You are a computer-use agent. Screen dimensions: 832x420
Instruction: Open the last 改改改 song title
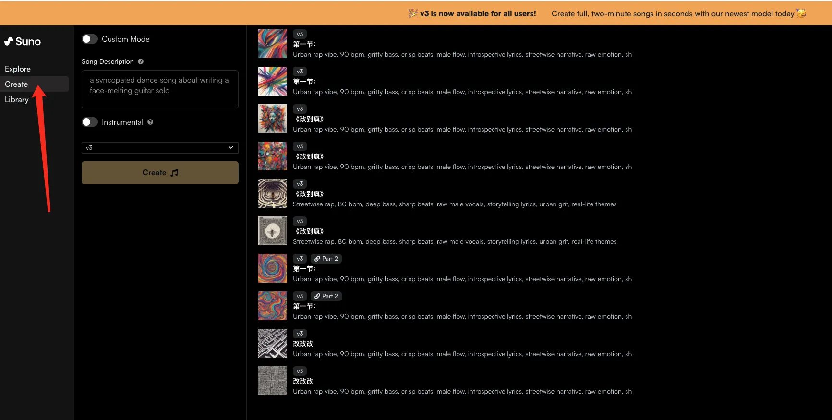(x=303, y=381)
